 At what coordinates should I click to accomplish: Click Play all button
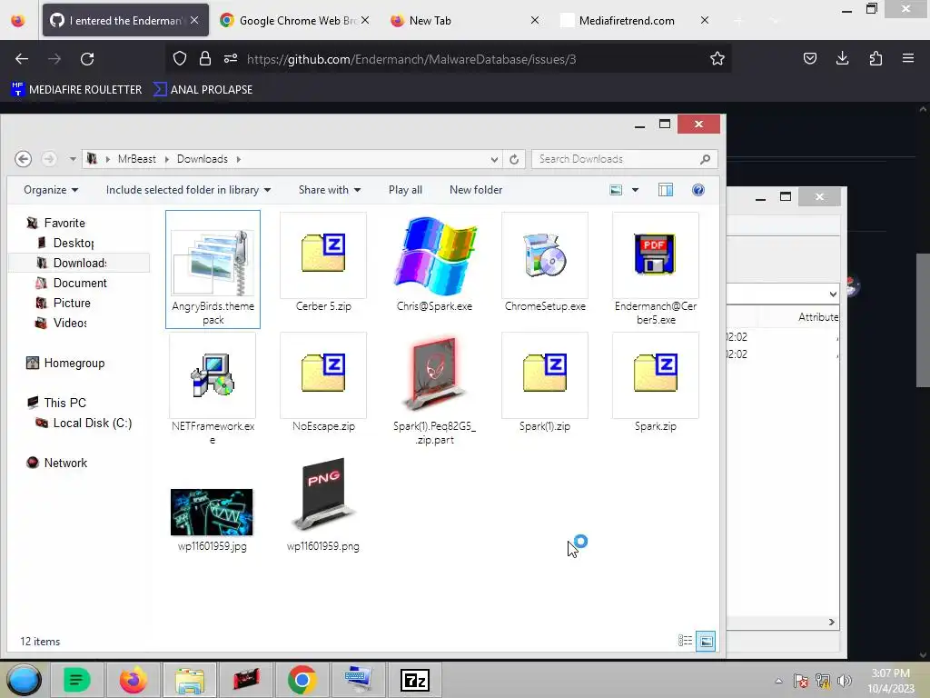405,190
